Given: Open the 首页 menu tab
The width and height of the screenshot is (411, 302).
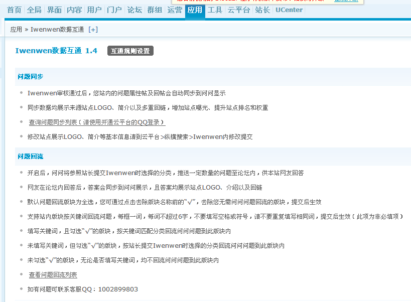Looking at the screenshot, I should [x=14, y=10].
